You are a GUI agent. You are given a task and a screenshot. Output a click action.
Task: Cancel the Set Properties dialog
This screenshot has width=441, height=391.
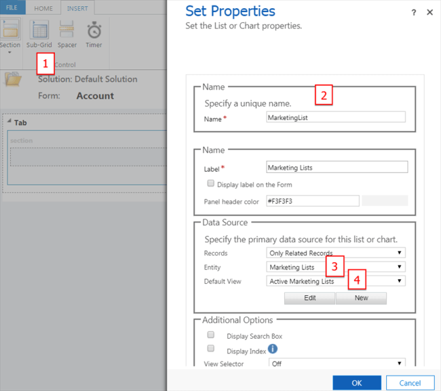click(410, 383)
